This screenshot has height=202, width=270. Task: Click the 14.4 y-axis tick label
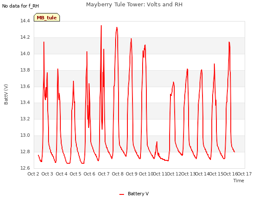(x=25, y=21)
